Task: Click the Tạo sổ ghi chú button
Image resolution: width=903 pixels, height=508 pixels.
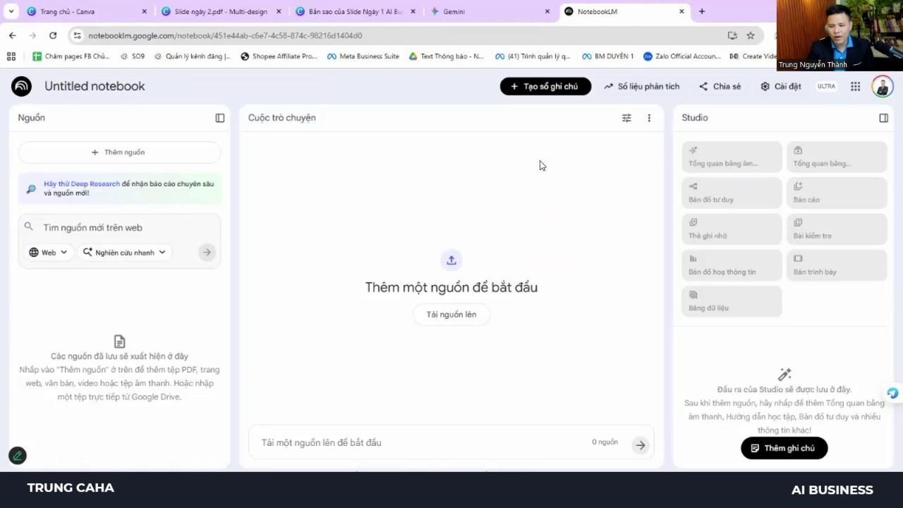Action: [545, 86]
